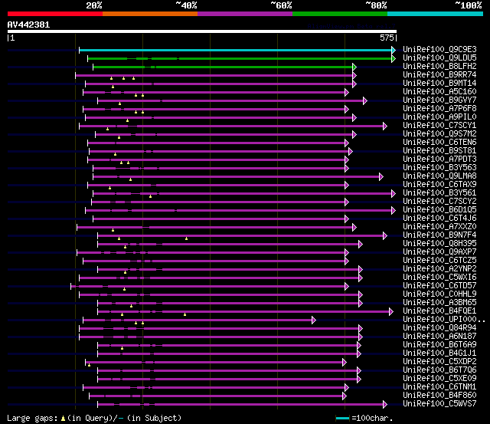Viewport: 490px width, 424px height.
Task: Click the UniRef100_B4G1J1 hit label
Action: [x=439, y=353]
